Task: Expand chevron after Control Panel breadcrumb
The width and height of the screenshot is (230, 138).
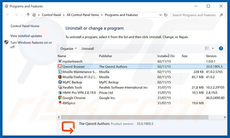Action: (x=64, y=15)
